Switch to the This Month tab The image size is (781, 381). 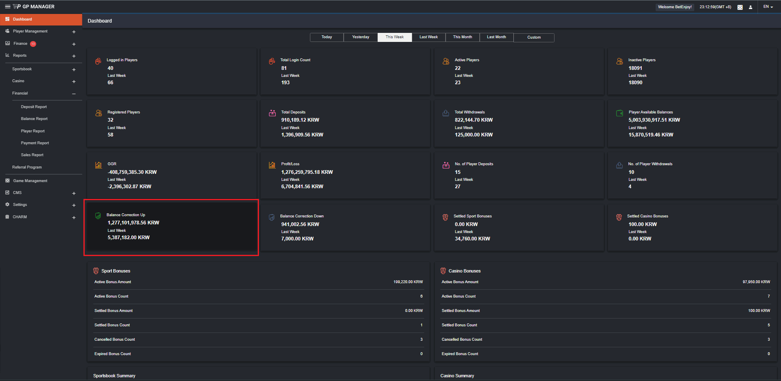coord(462,37)
